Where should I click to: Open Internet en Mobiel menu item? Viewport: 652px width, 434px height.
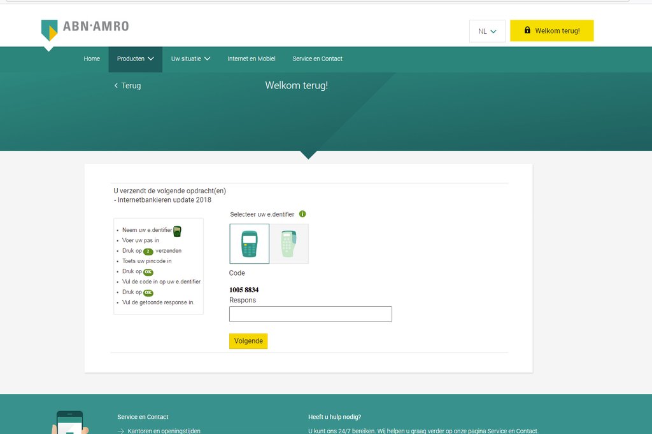tap(252, 59)
